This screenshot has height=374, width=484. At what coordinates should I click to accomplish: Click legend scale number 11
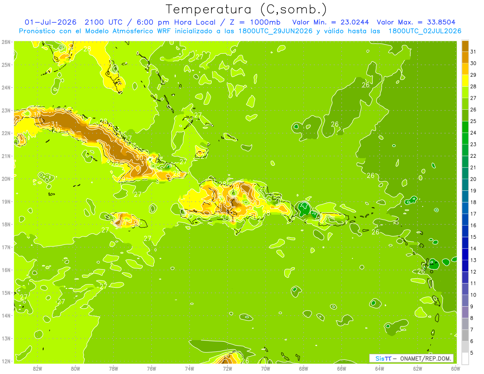coord(473,283)
